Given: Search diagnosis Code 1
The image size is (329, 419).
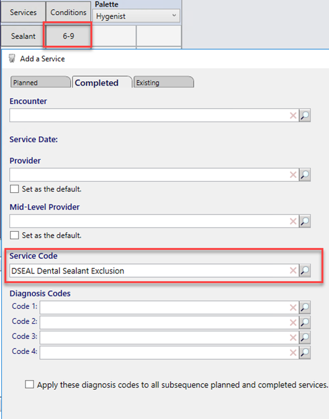Looking at the screenshot, I should [305, 307].
